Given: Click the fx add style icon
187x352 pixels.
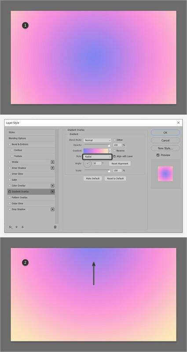Looking at the screenshot, I should click(11, 227).
